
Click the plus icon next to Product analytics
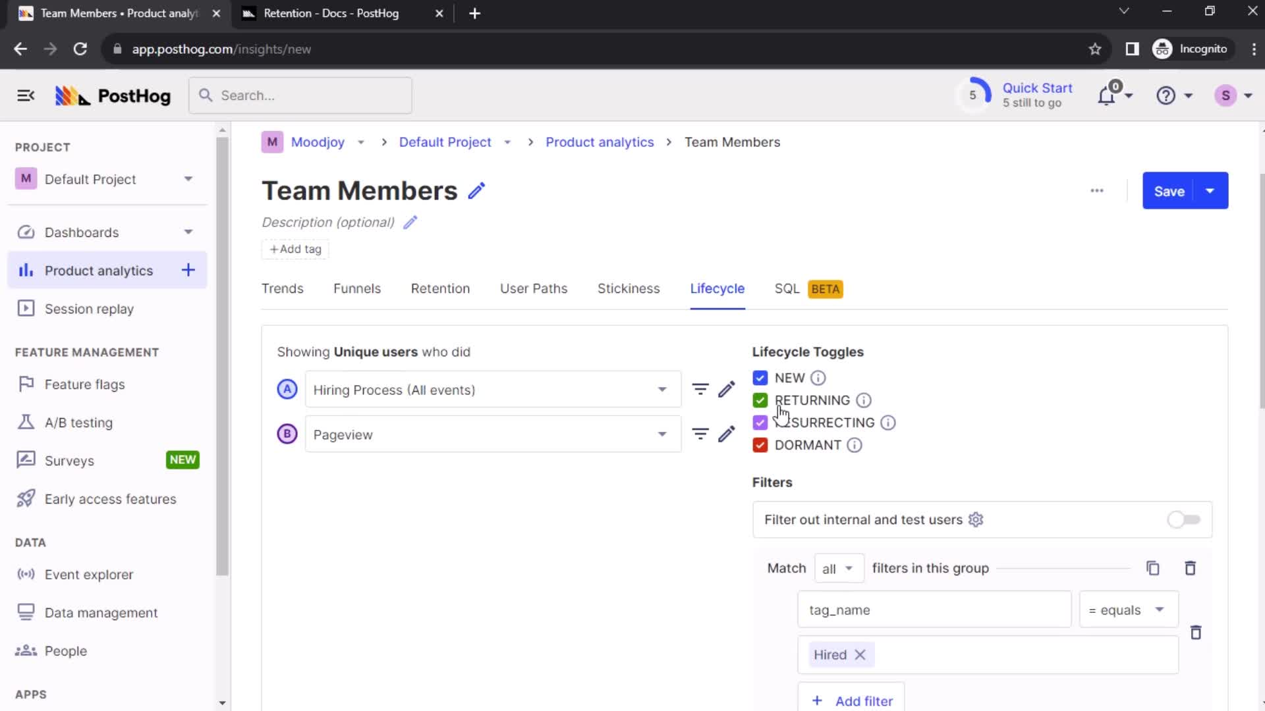tap(188, 270)
